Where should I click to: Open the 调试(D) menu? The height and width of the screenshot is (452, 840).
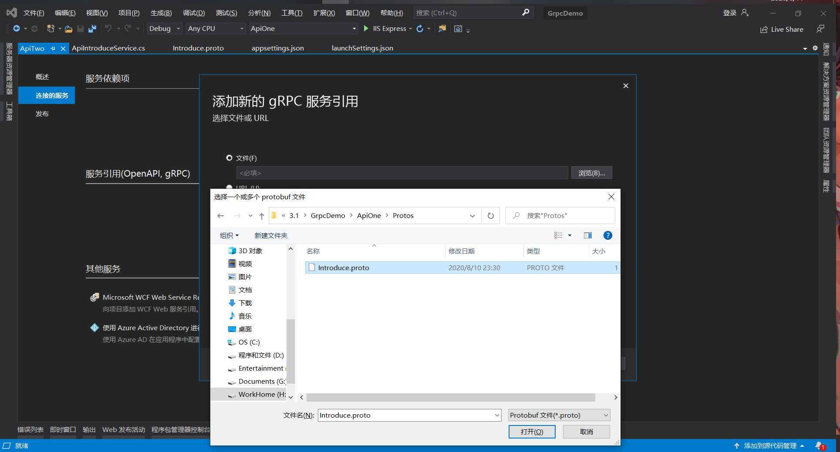(194, 13)
